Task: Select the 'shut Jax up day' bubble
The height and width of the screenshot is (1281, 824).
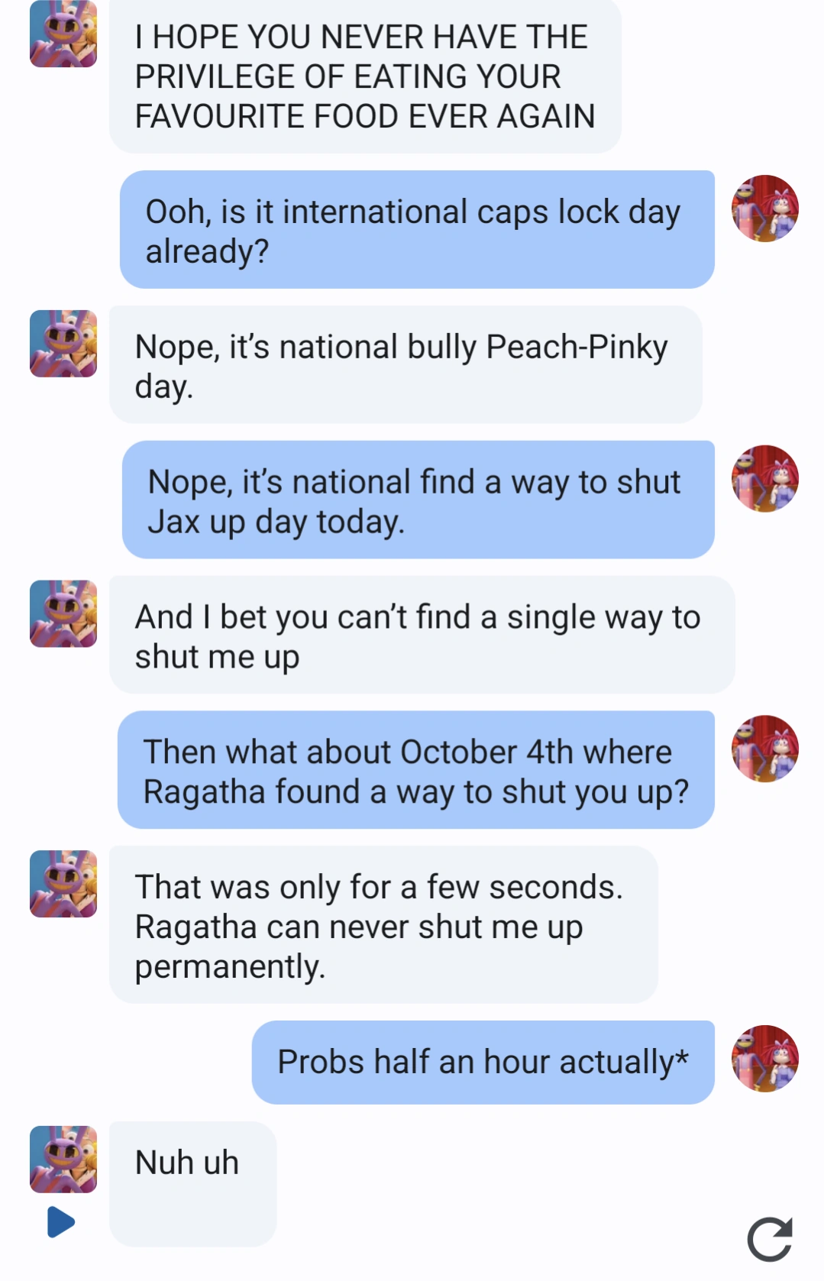Action: click(x=418, y=500)
